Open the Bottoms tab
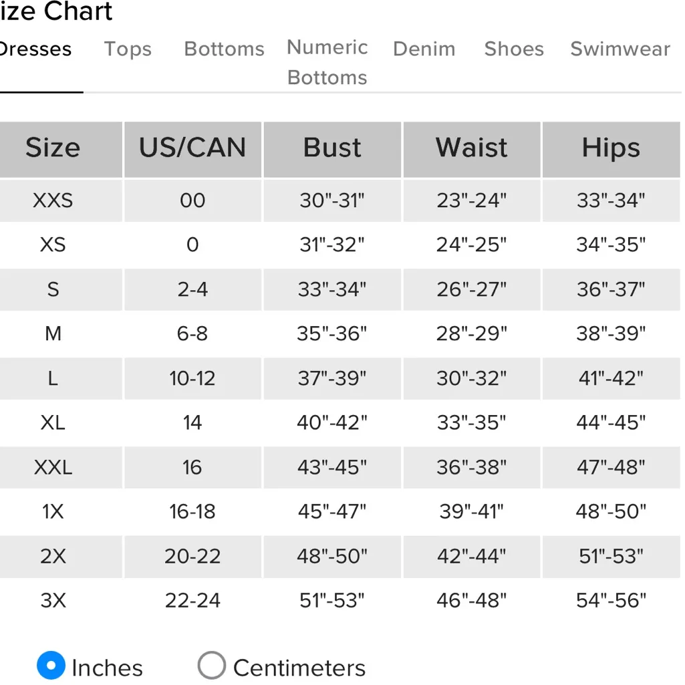This screenshot has width=685, height=685. pos(224,49)
